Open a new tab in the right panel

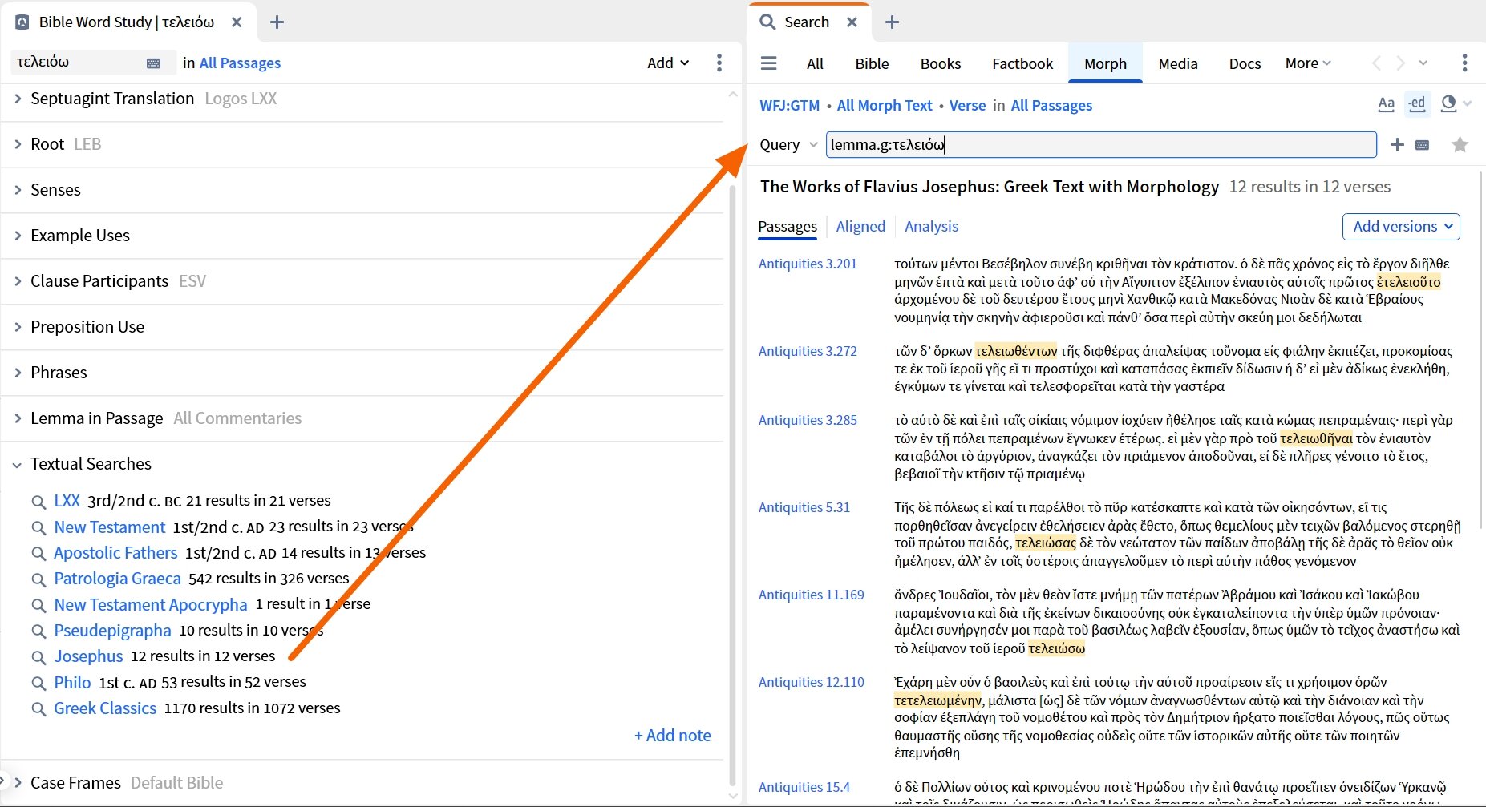(x=892, y=22)
